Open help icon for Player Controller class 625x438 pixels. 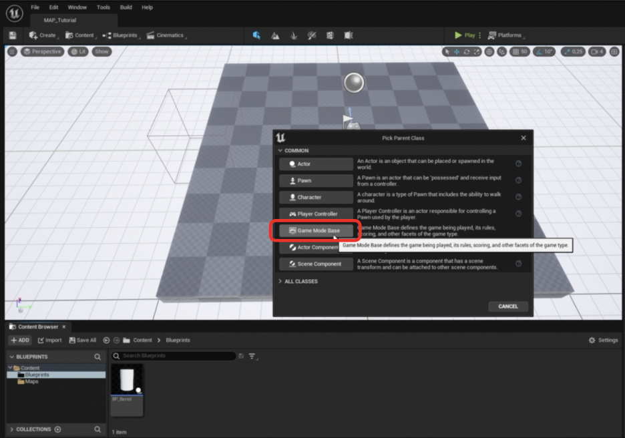point(519,214)
